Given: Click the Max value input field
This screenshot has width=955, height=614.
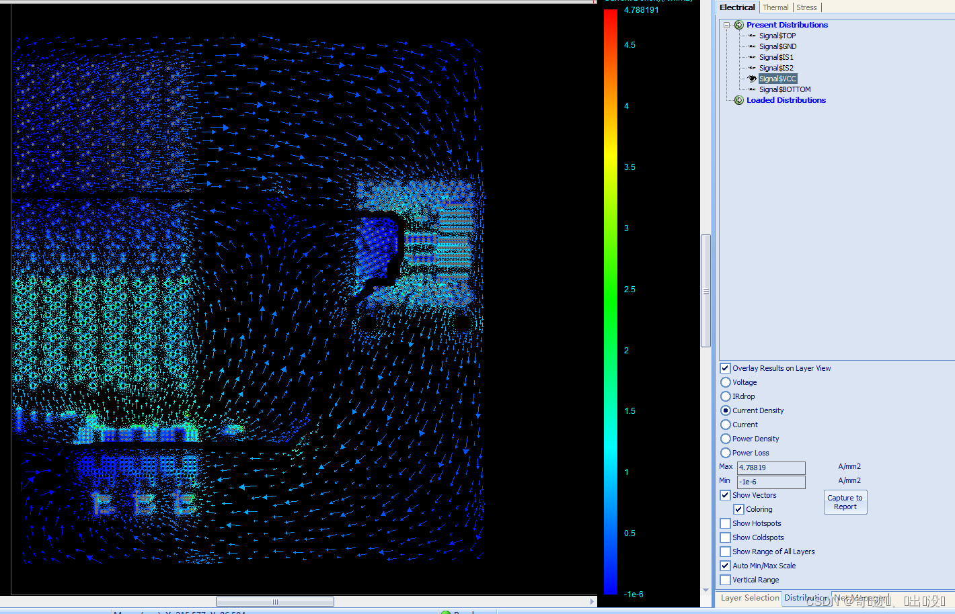Looking at the screenshot, I should [771, 468].
